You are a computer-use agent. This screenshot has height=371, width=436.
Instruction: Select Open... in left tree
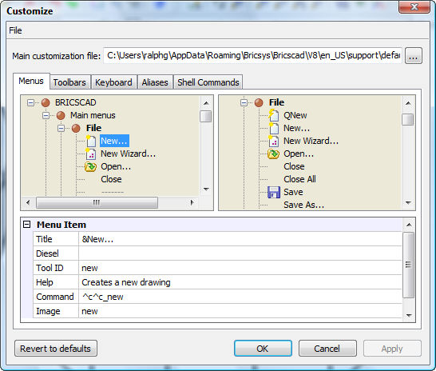(116, 166)
